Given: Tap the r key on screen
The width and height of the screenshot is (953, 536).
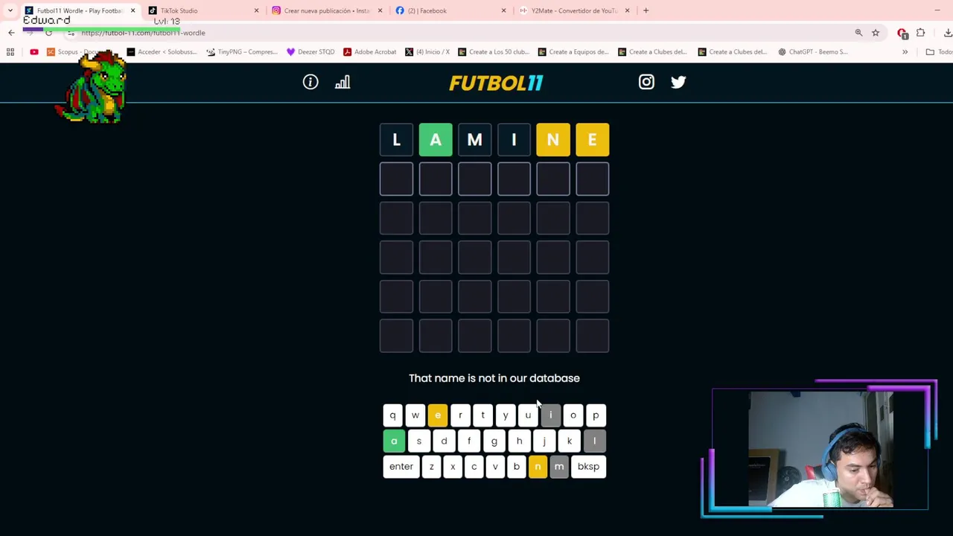Looking at the screenshot, I should click(460, 415).
